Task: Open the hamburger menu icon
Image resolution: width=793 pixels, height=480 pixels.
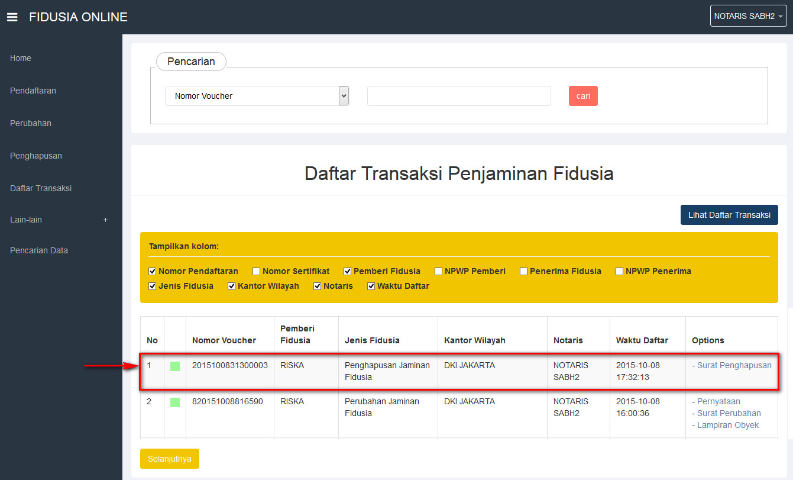Action: [12, 17]
